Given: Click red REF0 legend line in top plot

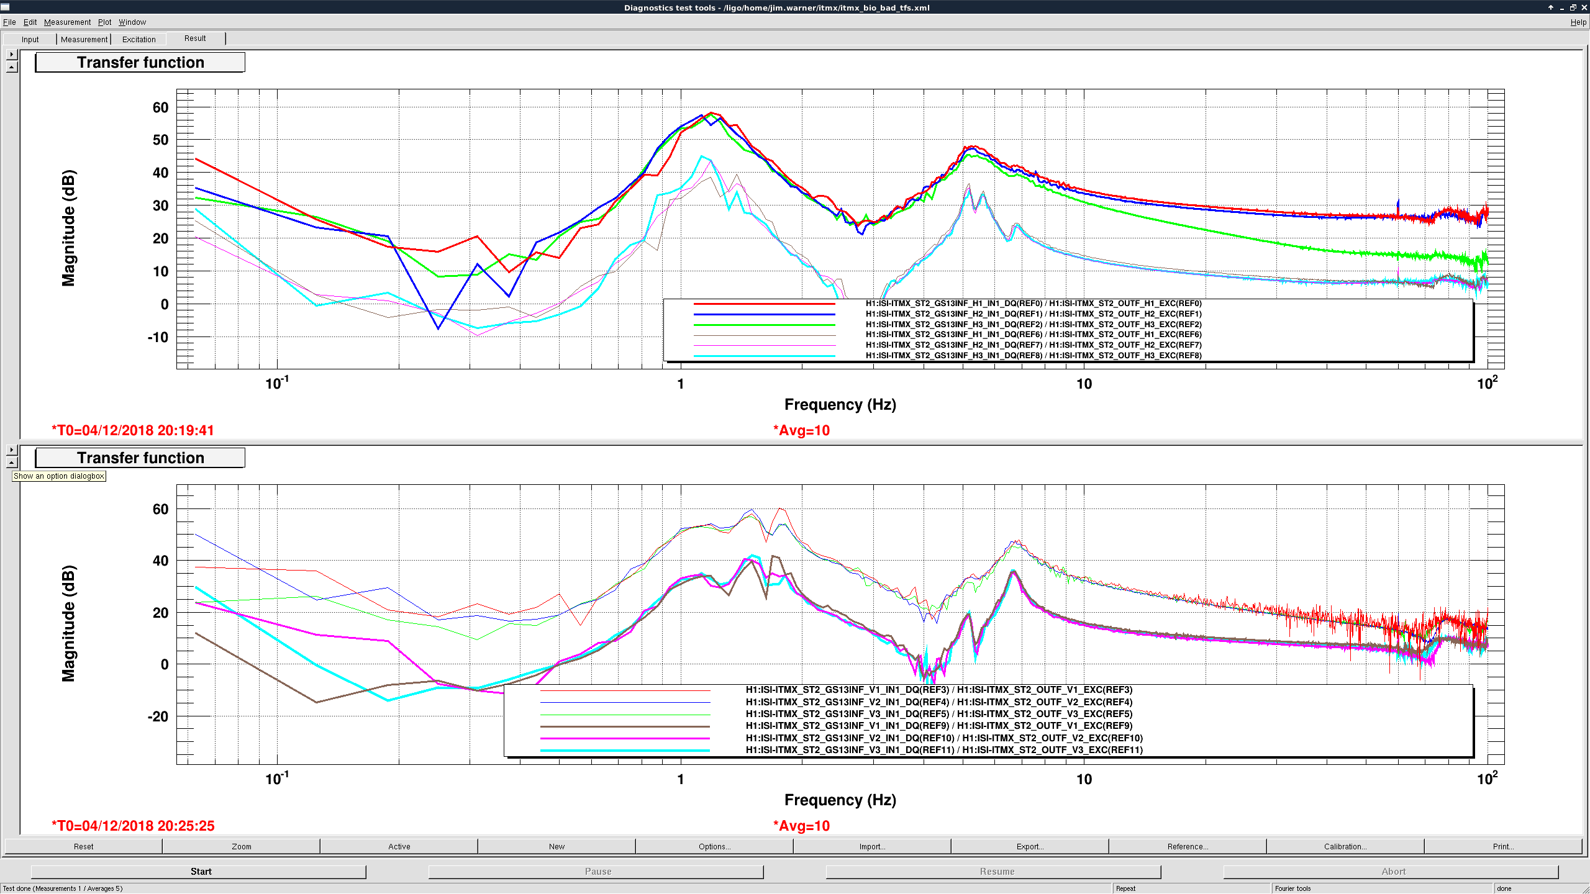Looking at the screenshot, I should tap(764, 304).
